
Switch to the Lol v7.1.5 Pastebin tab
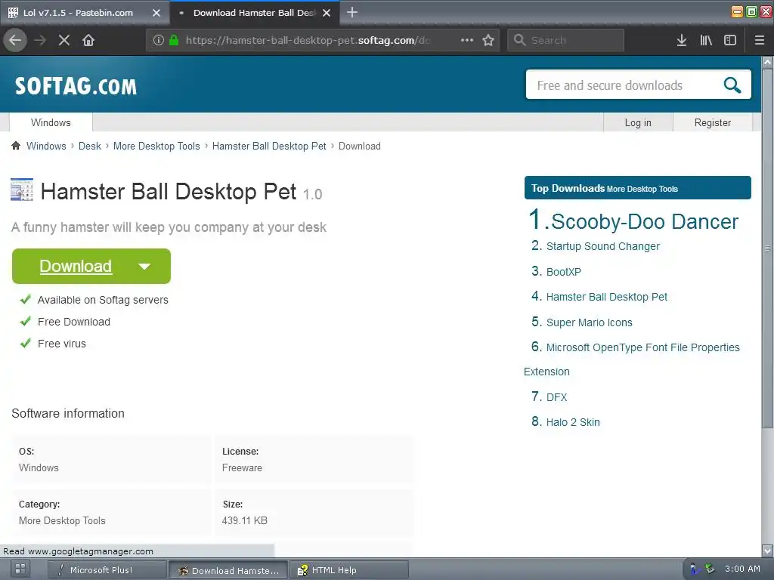click(85, 13)
